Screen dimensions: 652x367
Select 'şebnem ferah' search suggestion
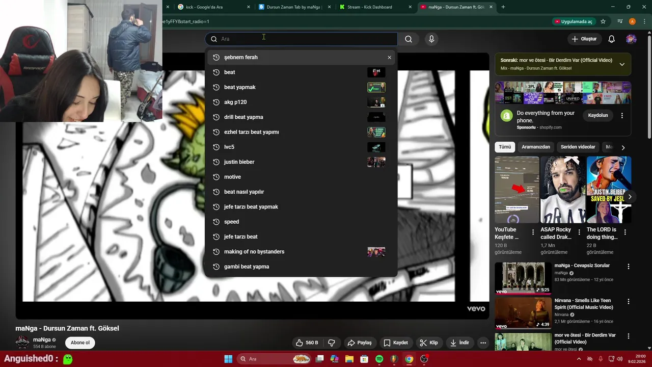point(301,57)
